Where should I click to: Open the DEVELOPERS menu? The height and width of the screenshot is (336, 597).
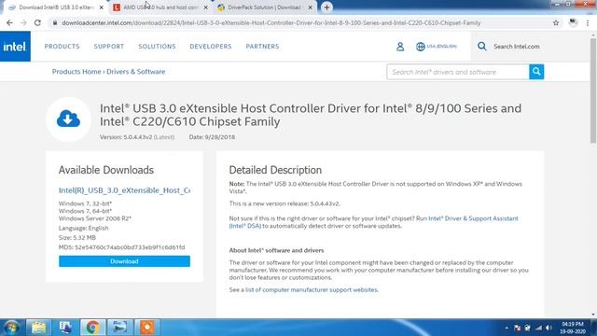[211, 47]
